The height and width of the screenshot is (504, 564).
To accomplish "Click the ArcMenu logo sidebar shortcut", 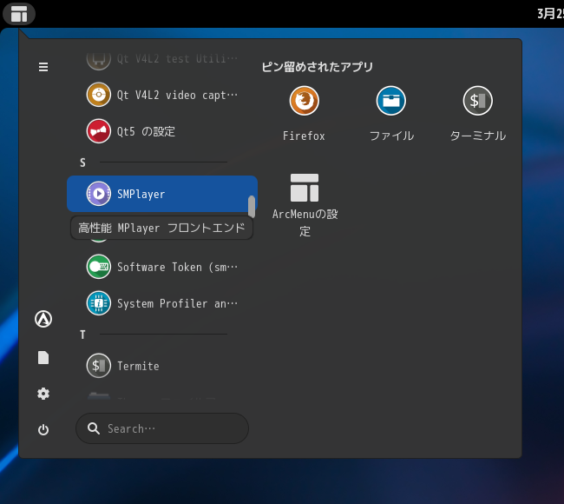I will (x=43, y=319).
